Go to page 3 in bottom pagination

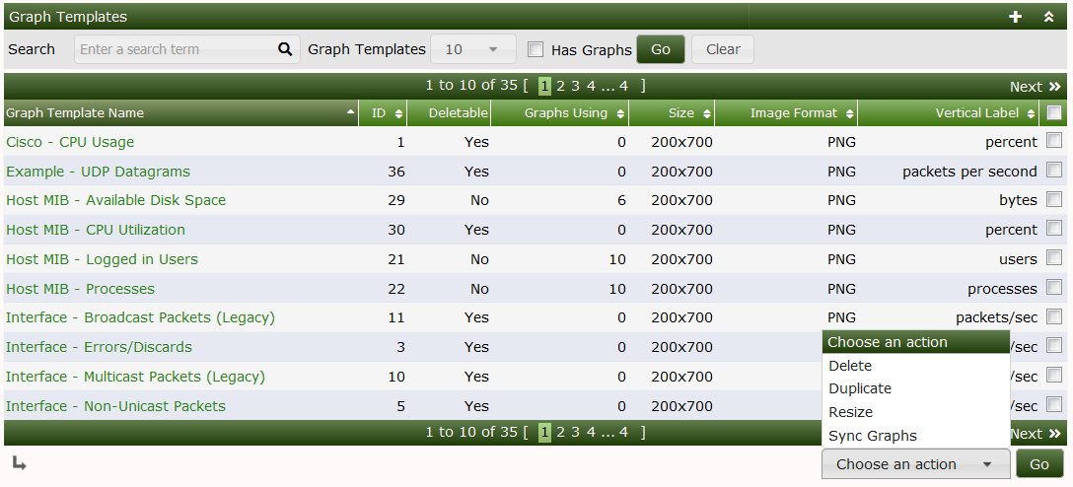click(x=576, y=432)
